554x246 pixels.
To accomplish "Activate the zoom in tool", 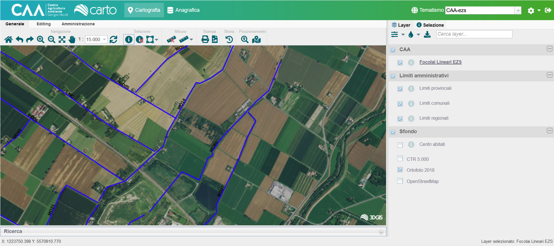I will (x=41, y=39).
